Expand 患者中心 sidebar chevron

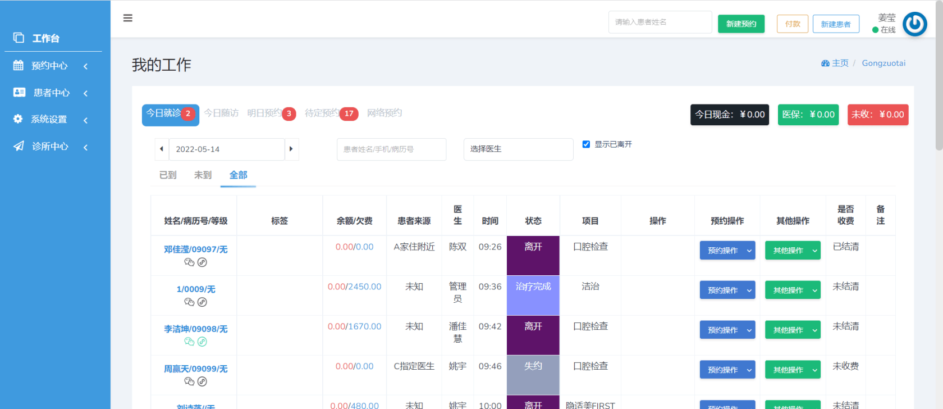coord(86,93)
